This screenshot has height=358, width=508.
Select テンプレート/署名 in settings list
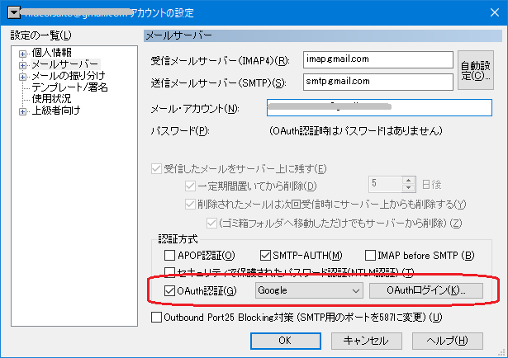point(69,87)
